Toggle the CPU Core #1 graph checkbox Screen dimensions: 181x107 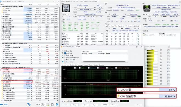pyautogui.click(x=80, y=68)
